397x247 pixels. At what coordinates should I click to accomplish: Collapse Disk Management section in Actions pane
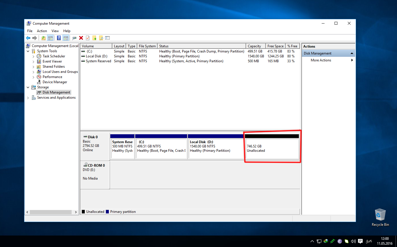352,53
